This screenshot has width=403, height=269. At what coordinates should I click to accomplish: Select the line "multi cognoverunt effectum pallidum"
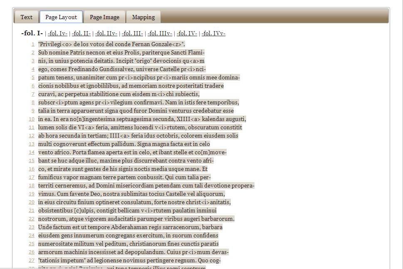tap(124, 144)
